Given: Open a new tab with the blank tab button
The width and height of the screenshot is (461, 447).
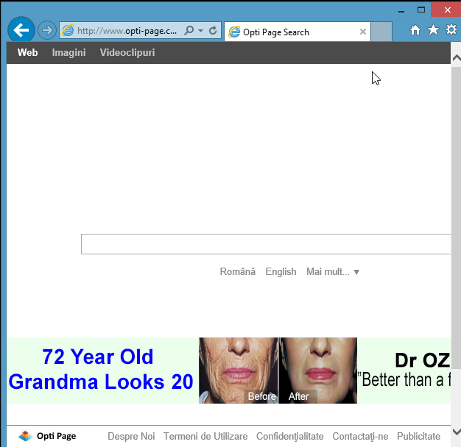Looking at the screenshot, I should (x=381, y=32).
